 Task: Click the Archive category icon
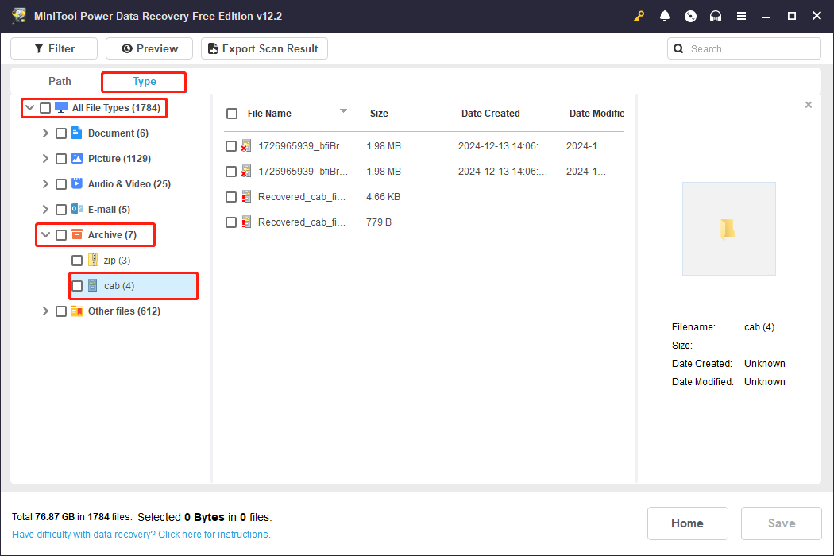coord(76,234)
